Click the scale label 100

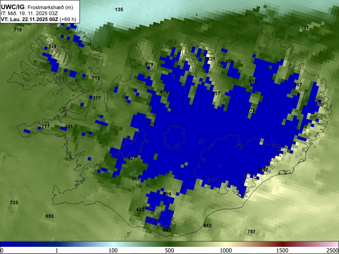coord(113,250)
